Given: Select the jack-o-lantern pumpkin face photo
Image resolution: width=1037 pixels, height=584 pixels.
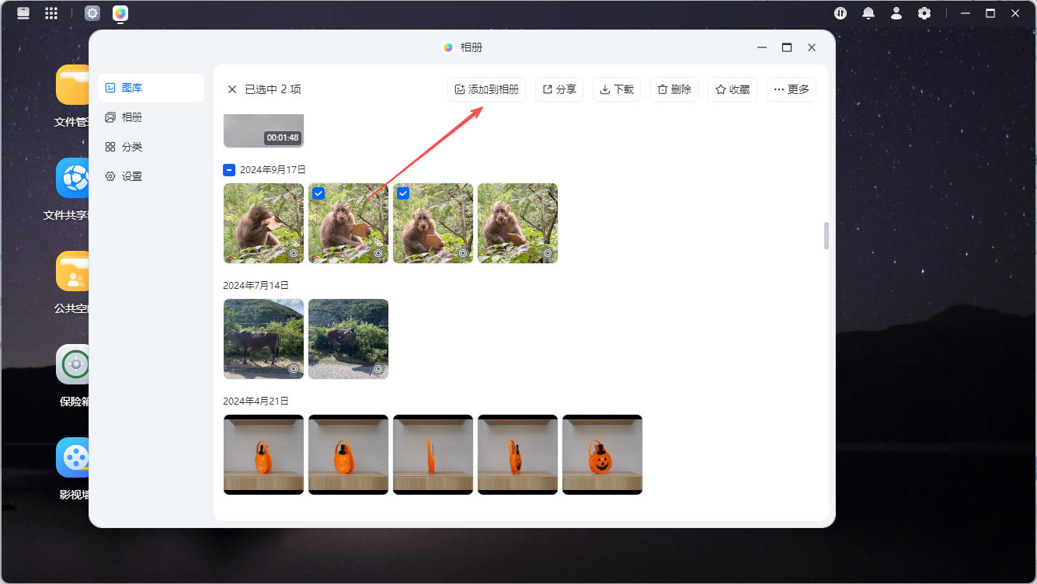Looking at the screenshot, I should 602,454.
